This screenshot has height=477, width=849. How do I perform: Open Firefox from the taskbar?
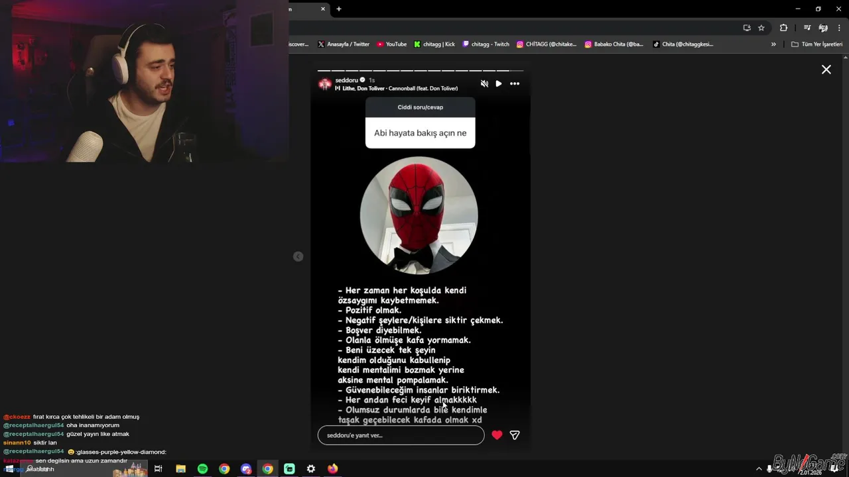coord(332,469)
